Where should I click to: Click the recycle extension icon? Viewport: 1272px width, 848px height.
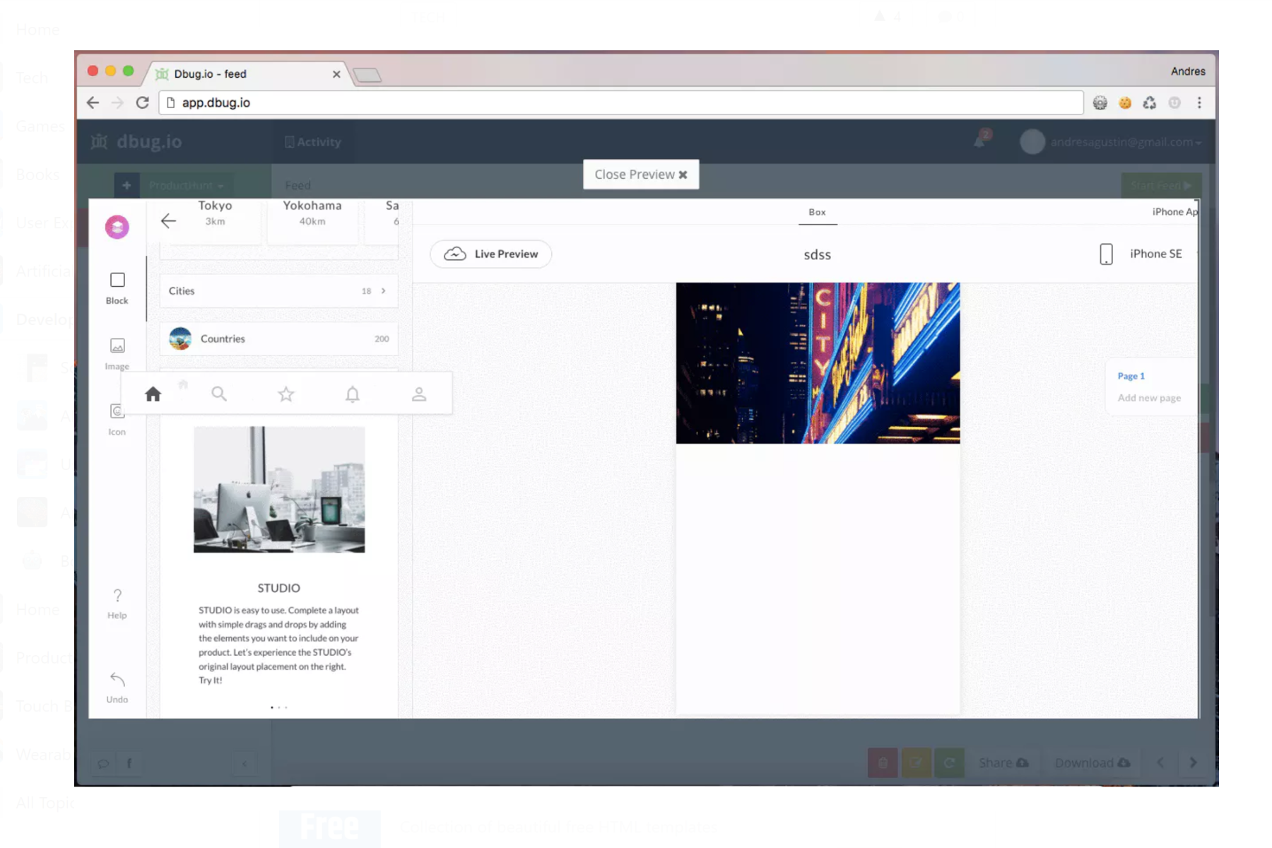pyautogui.click(x=1150, y=103)
